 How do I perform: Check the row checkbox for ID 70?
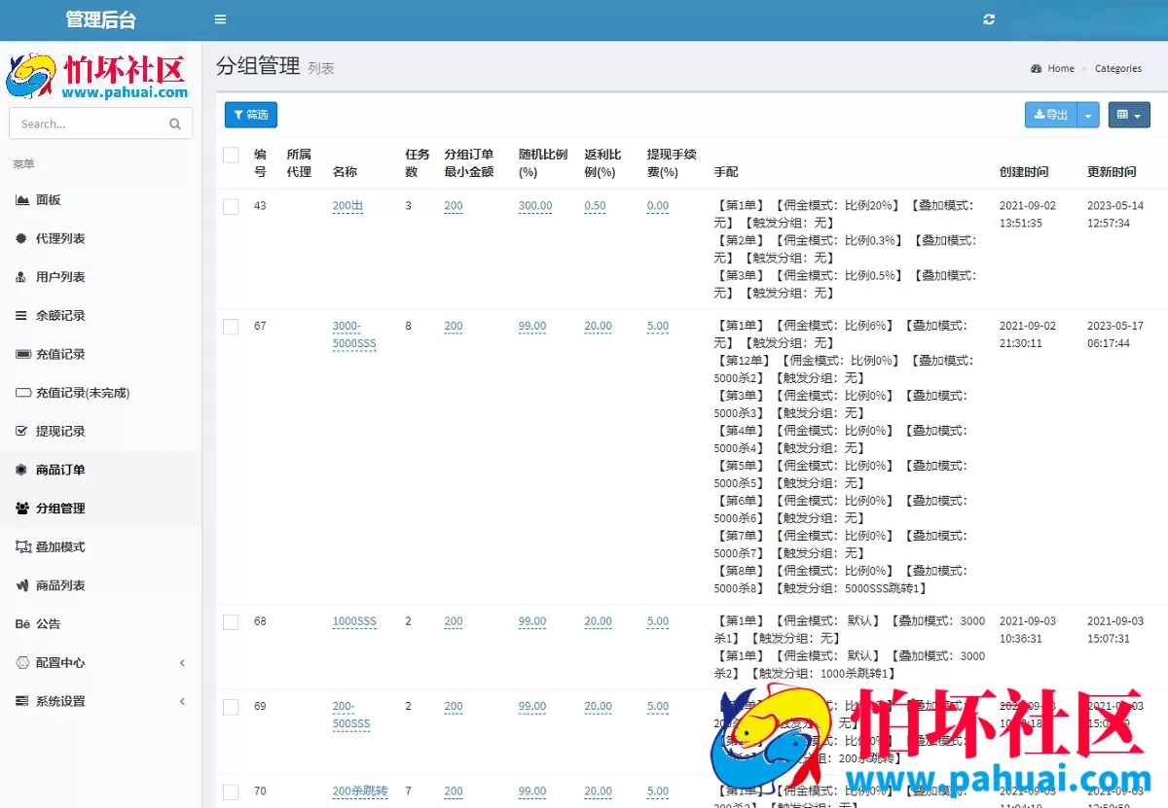coord(231,791)
